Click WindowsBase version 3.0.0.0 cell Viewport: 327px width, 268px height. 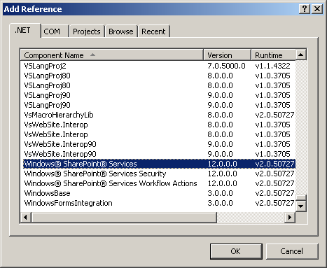pyautogui.click(x=220, y=193)
